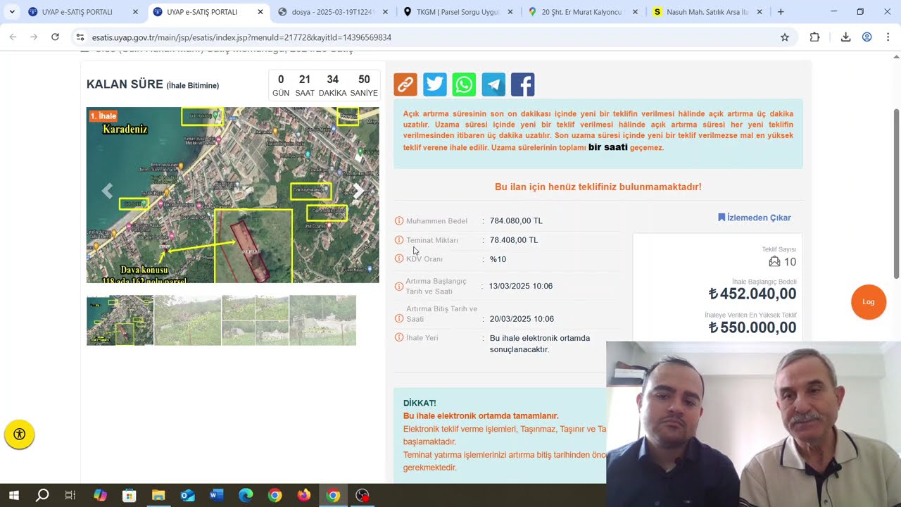The image size is (901, 507).
Task: Go back to the previous page
Action: click(x=13, y=37)
